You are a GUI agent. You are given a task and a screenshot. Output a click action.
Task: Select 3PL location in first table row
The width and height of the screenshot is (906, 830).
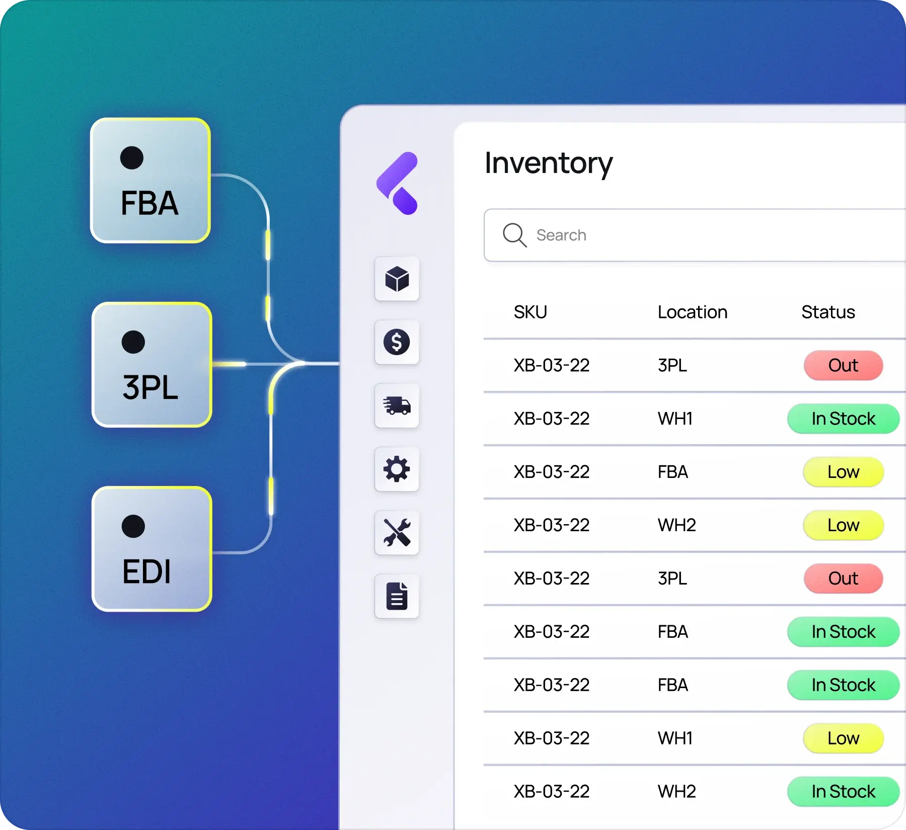click(672, 365)
